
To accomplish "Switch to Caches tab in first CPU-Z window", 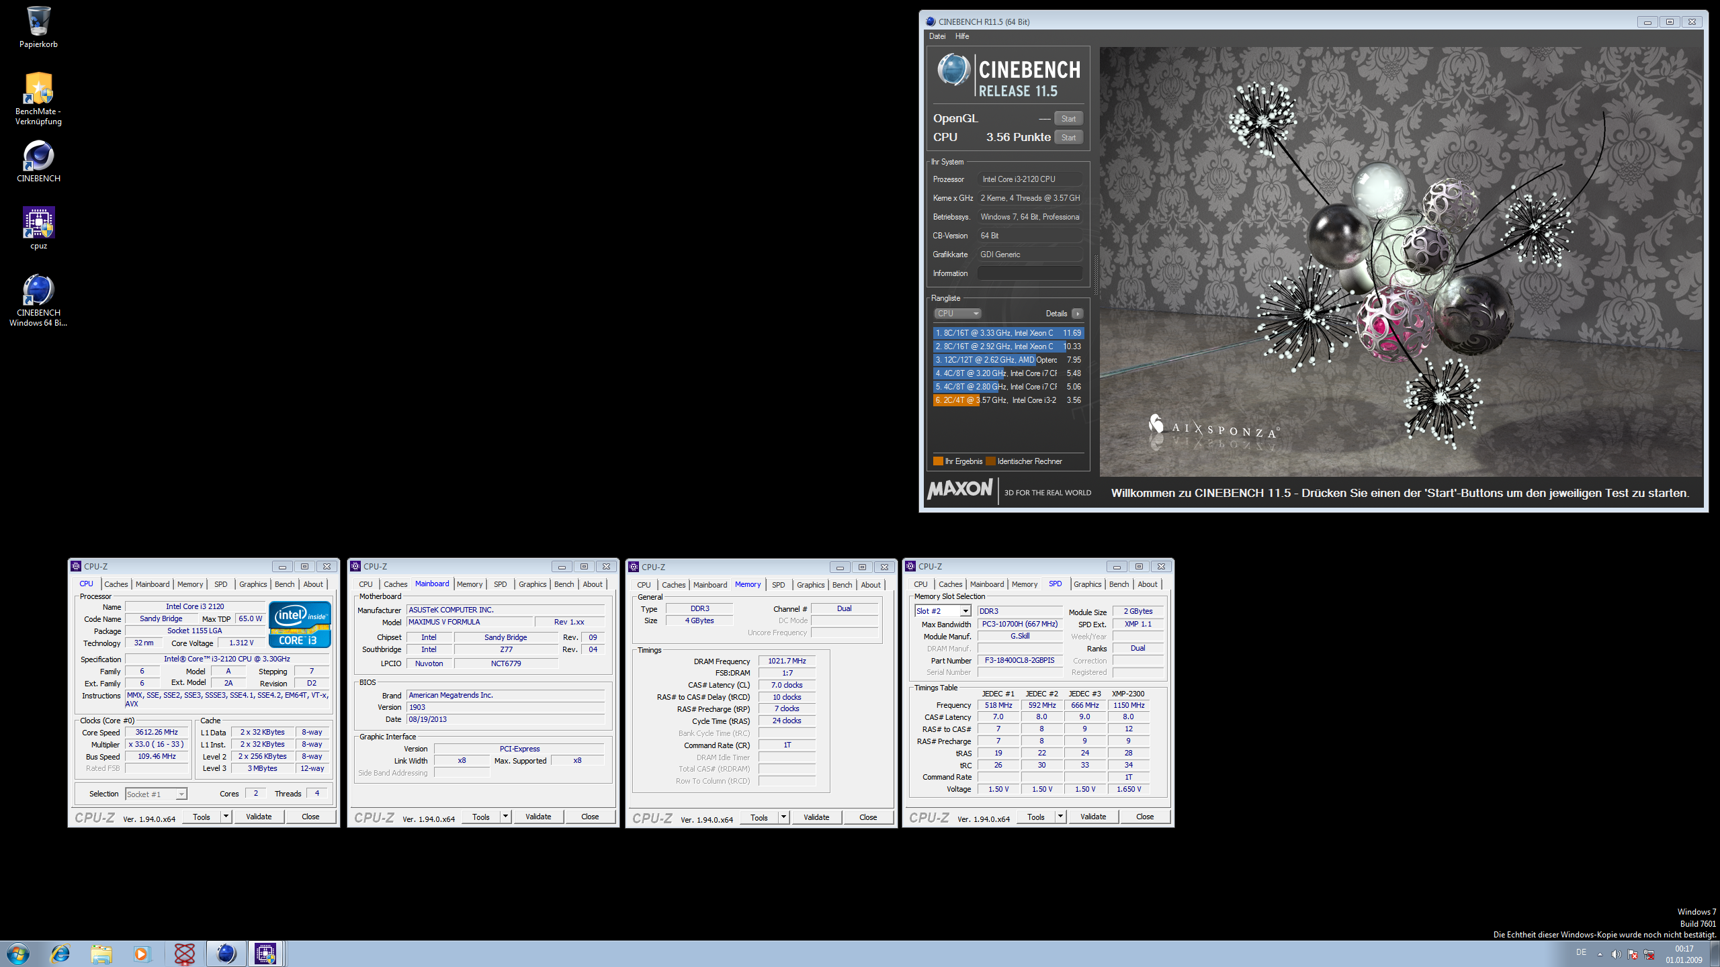I will pos(116,584).
